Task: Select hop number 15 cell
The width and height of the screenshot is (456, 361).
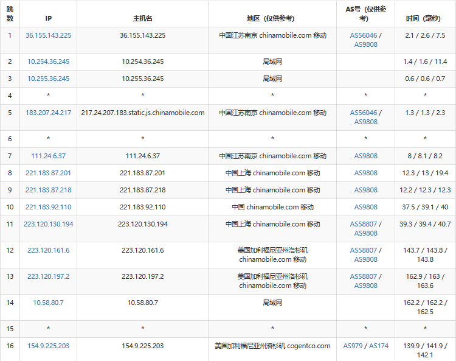Action: tap(10, 329)
